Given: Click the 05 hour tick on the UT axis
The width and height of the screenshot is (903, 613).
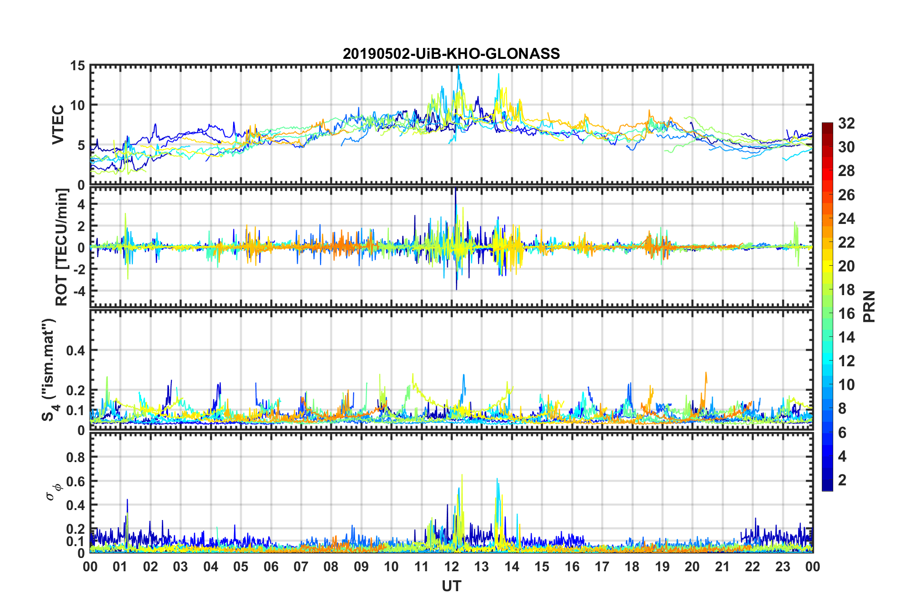Looking at the screenshot, I should [241, 567].
